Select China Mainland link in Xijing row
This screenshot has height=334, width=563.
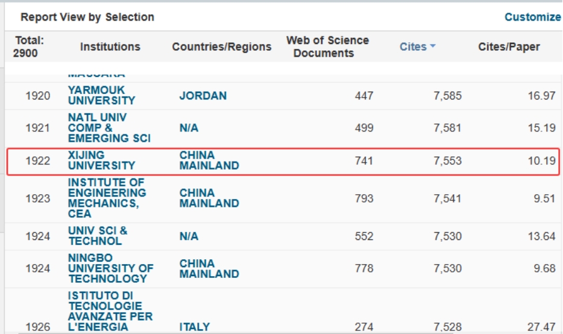point(209,160)
